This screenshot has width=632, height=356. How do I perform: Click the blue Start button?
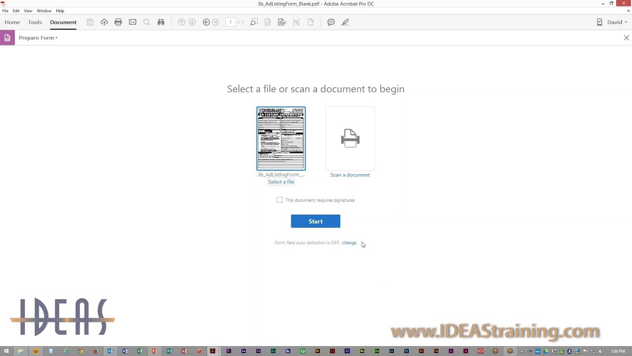(316, 221)
